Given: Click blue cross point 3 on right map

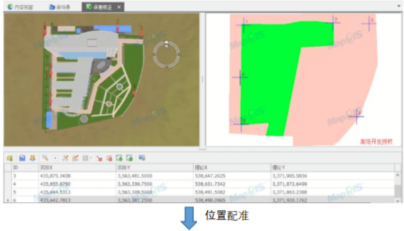Looking at the screenshot, I should pos(369,24).
